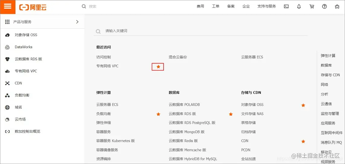Jump to 网络 in right category list
This screenshot has height=164, width=345.
[324, 85]
